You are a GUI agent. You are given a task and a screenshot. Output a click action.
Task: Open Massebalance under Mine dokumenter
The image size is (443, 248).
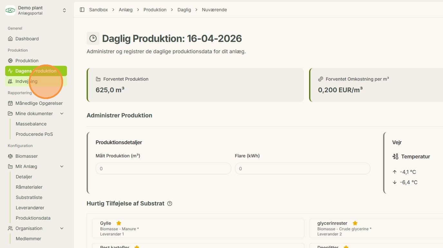coord(31,124)
